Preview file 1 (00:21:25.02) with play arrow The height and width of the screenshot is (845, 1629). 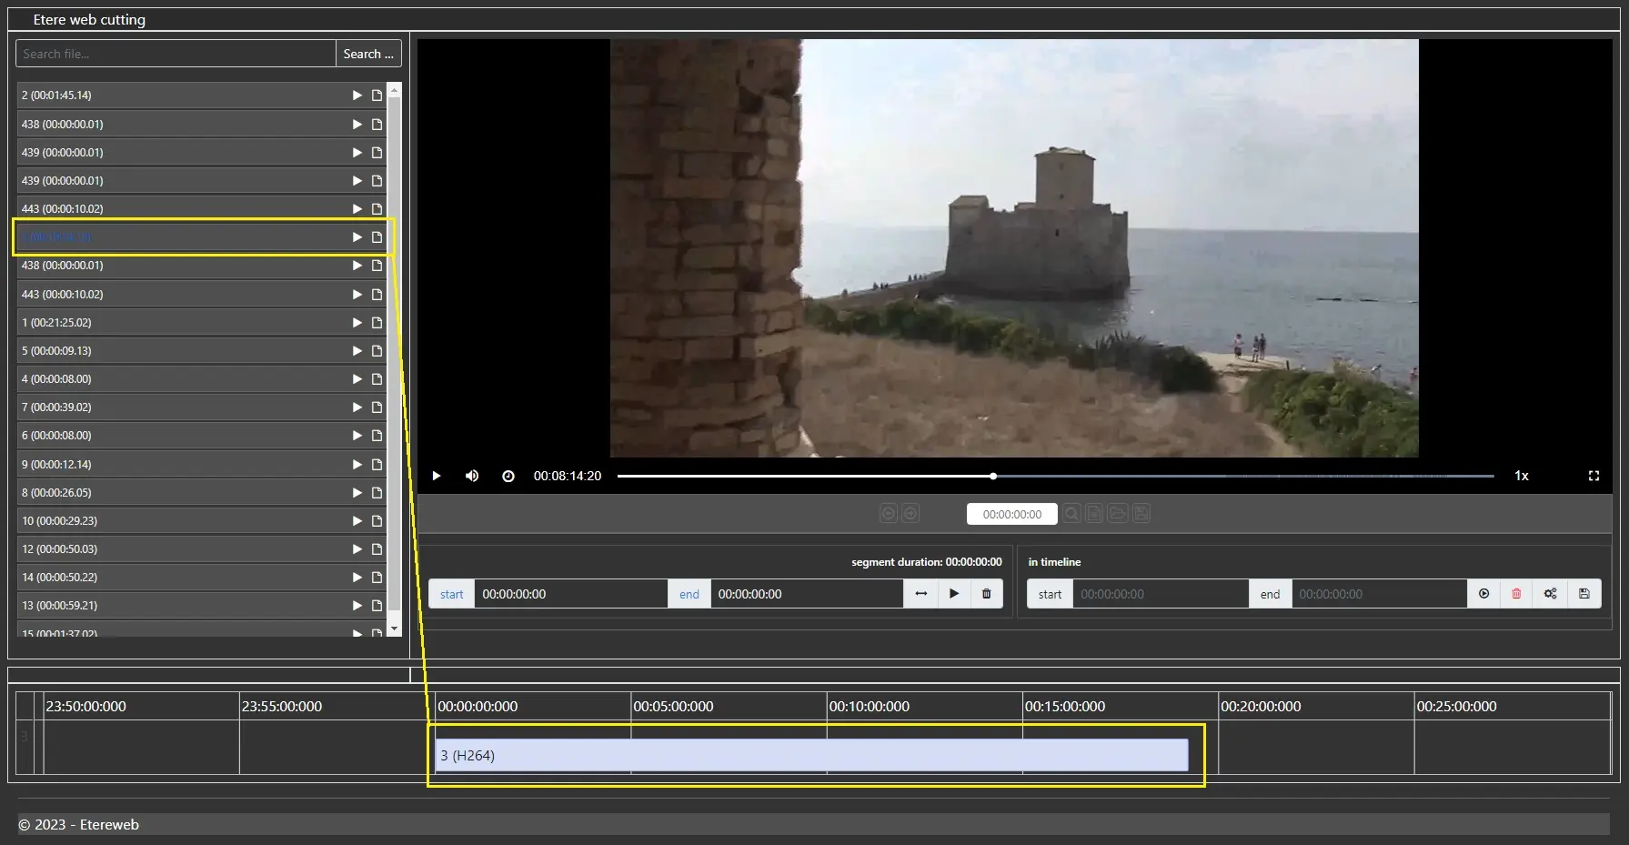coord(357,323)
